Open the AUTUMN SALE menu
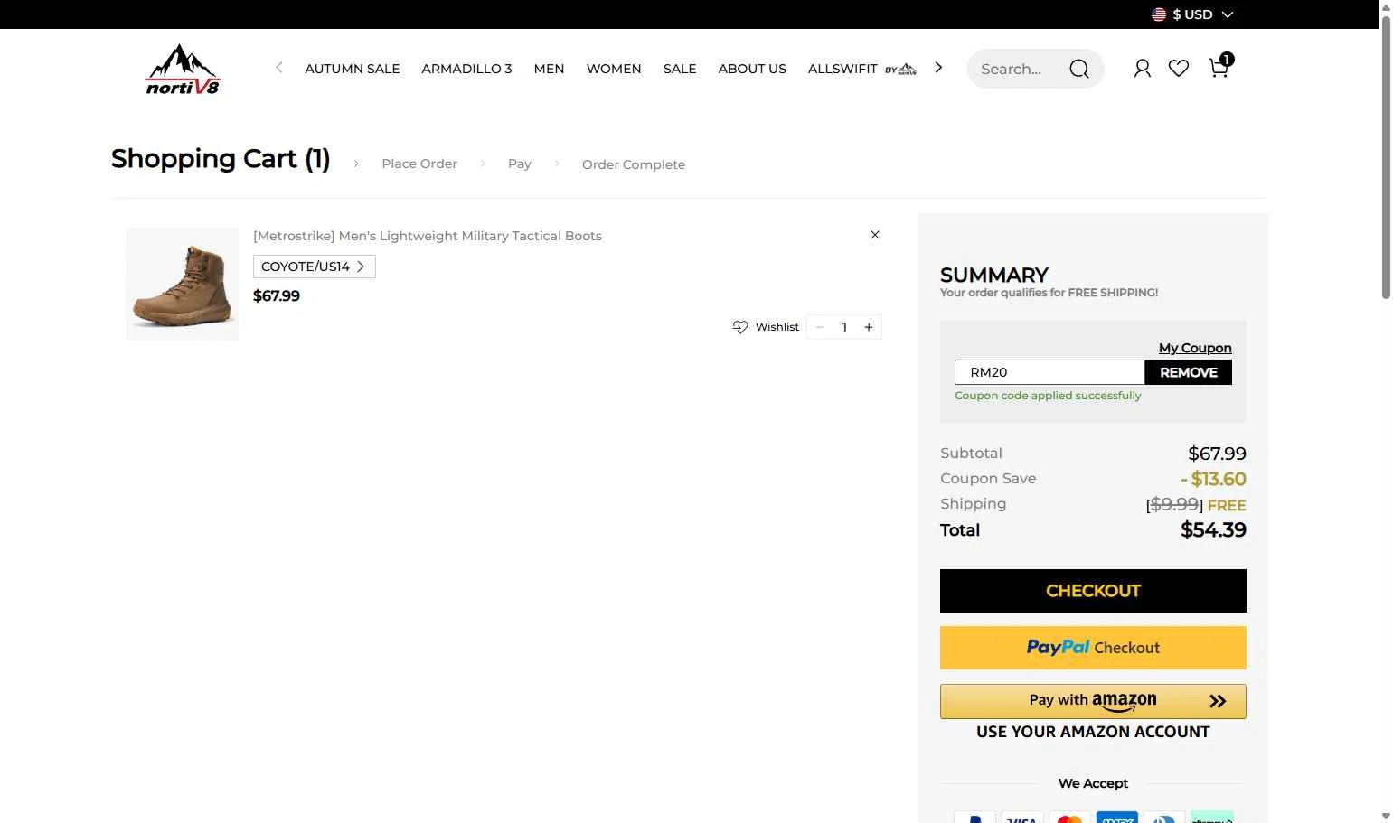Image resolution: width=1393 pixels, height=823 pixels. click(x=353, y=69)
